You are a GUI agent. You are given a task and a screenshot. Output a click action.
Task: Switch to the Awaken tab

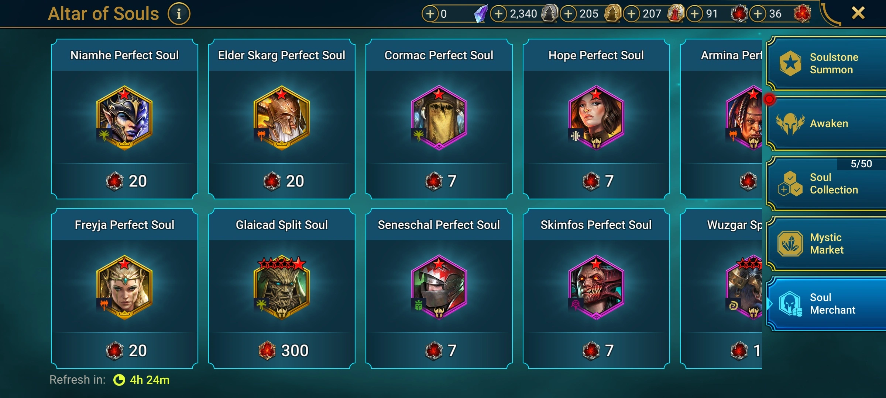pyautogui.click(x=826, y=123)
